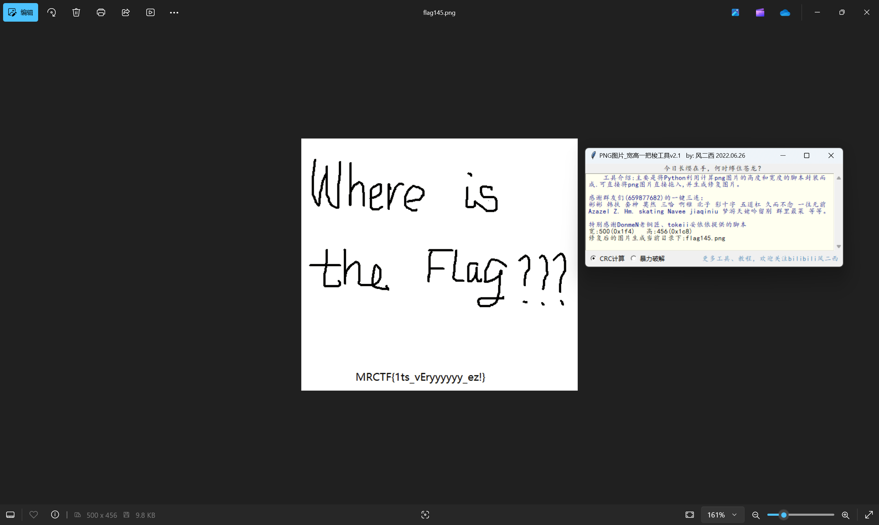Viewport: 879px width, 525px height.
Task: Rotate the image with the rotate icon
Action: coord(52,12)
